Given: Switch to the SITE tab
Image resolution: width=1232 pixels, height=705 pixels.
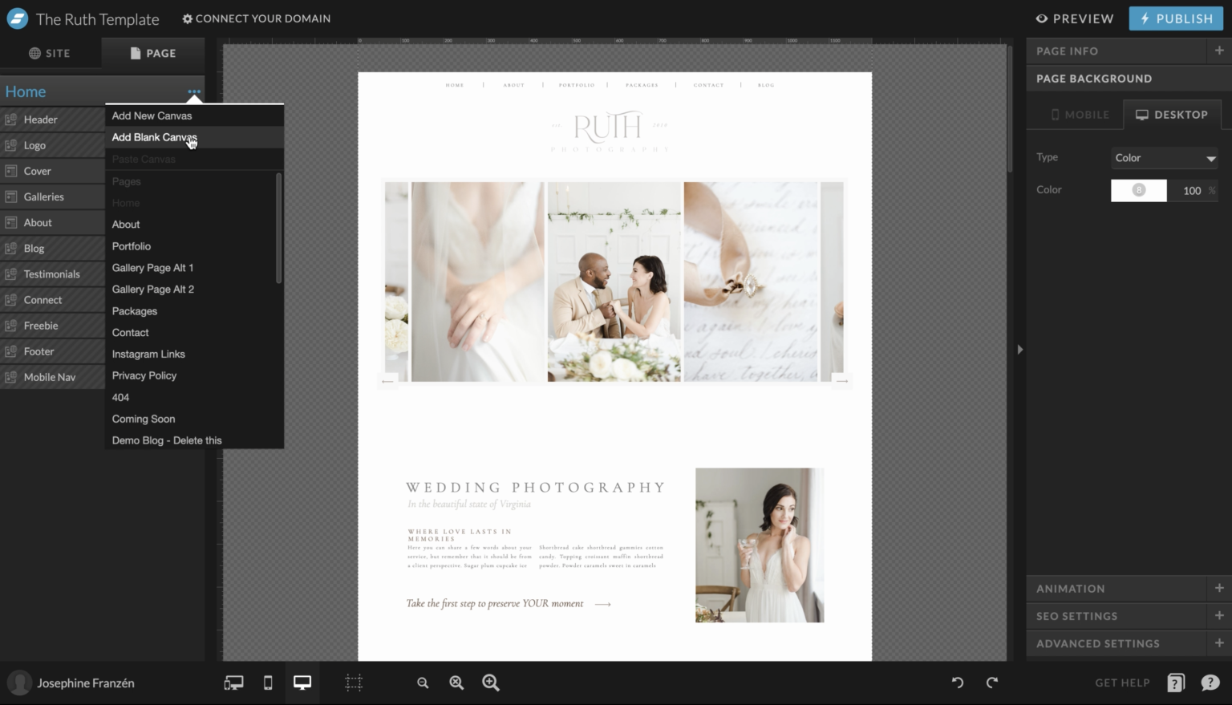Looking at the screenshot, I should pos(51,53).
